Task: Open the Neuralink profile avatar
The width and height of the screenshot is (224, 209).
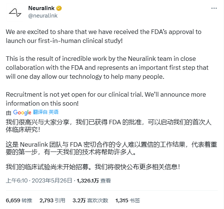Action: [15, 12]
